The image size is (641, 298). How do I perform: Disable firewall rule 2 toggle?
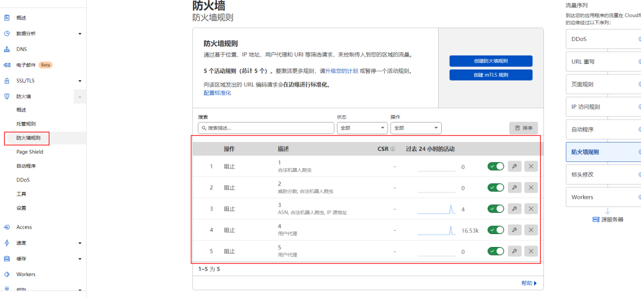(496, 187)
